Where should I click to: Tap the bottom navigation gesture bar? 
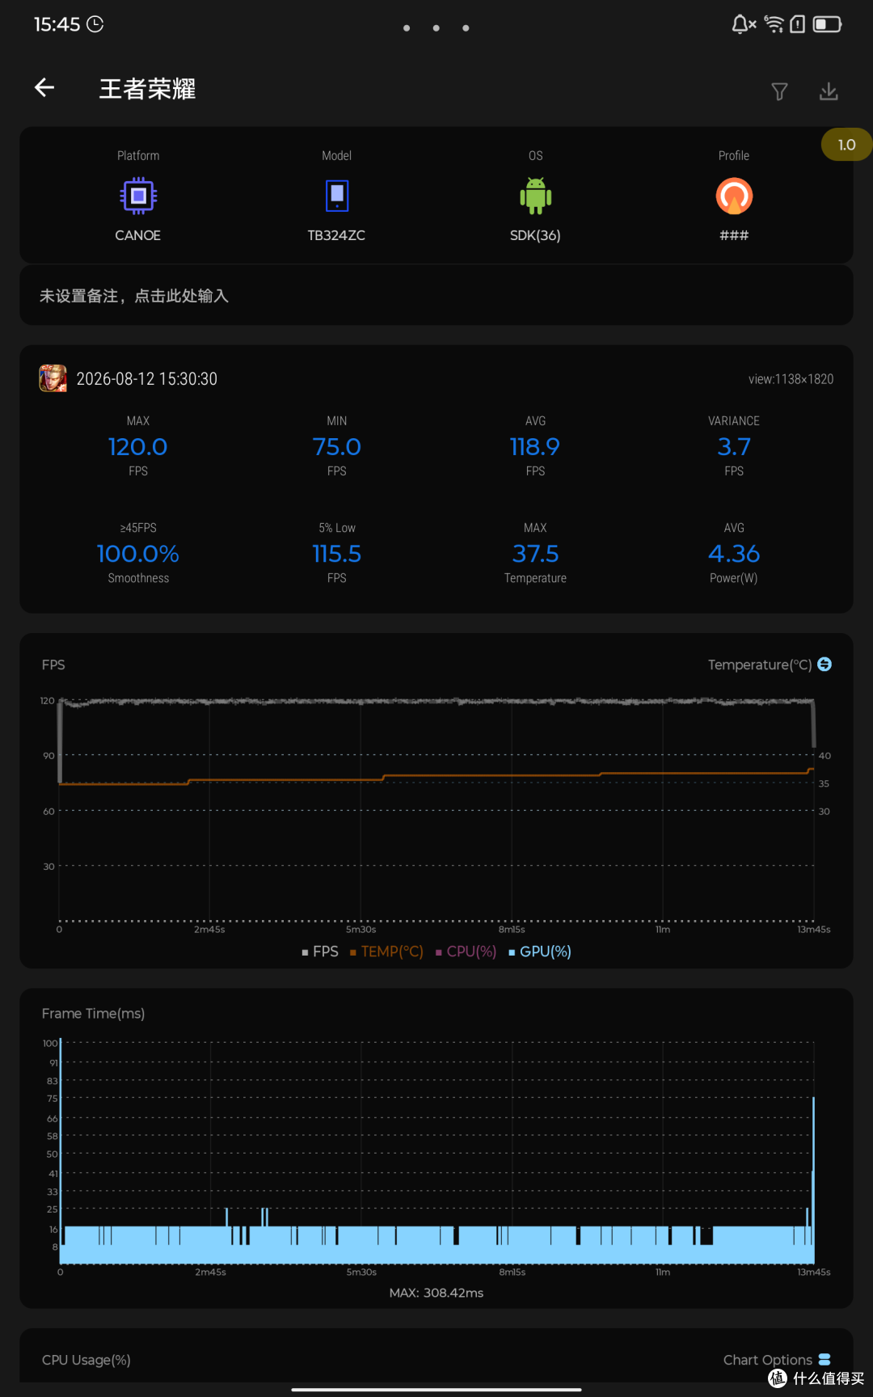(436, 1390)
